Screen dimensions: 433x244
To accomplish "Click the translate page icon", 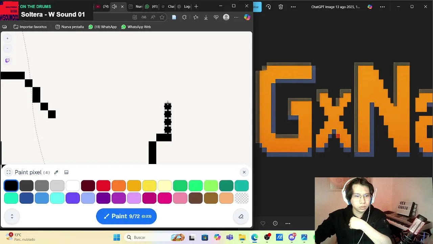I will tap(144, 17).
